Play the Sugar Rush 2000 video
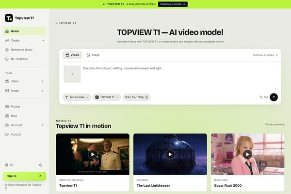The width and height of the screenshot is (291, 194). point(247,154)
